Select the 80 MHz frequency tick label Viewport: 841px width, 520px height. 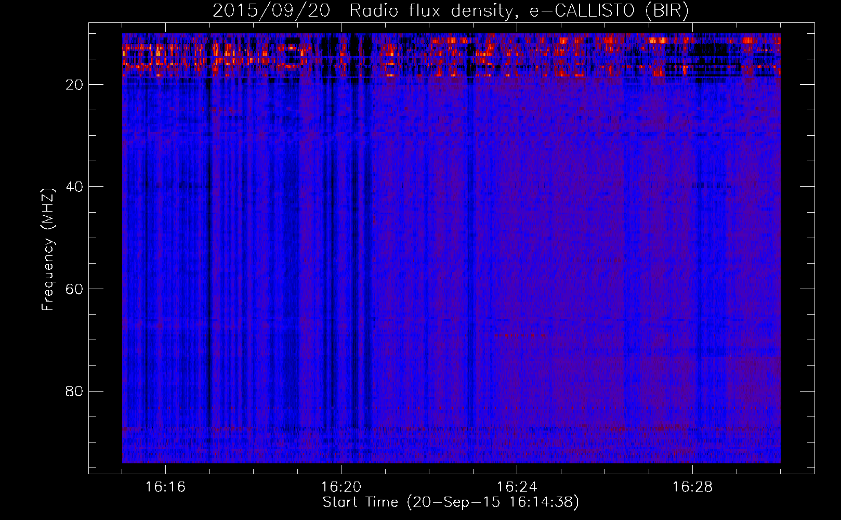coord(74,391)
